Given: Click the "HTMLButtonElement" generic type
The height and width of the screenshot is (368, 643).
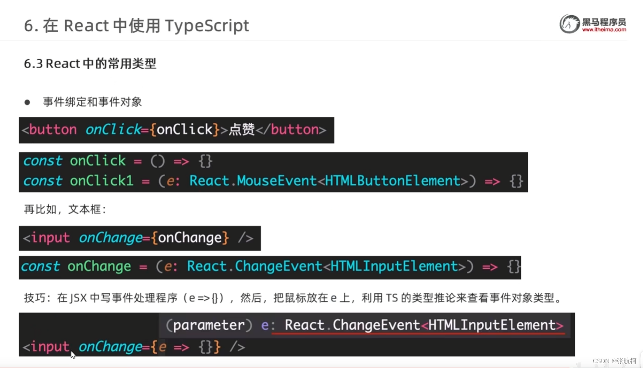Looking at the screenshot, I should [x=393, y=181].
